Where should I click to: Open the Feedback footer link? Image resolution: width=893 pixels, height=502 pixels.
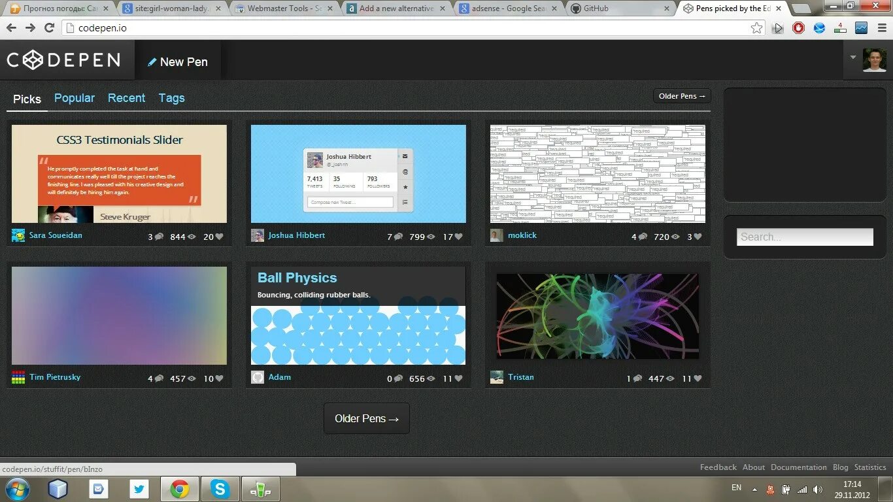[x=718, y=467]
